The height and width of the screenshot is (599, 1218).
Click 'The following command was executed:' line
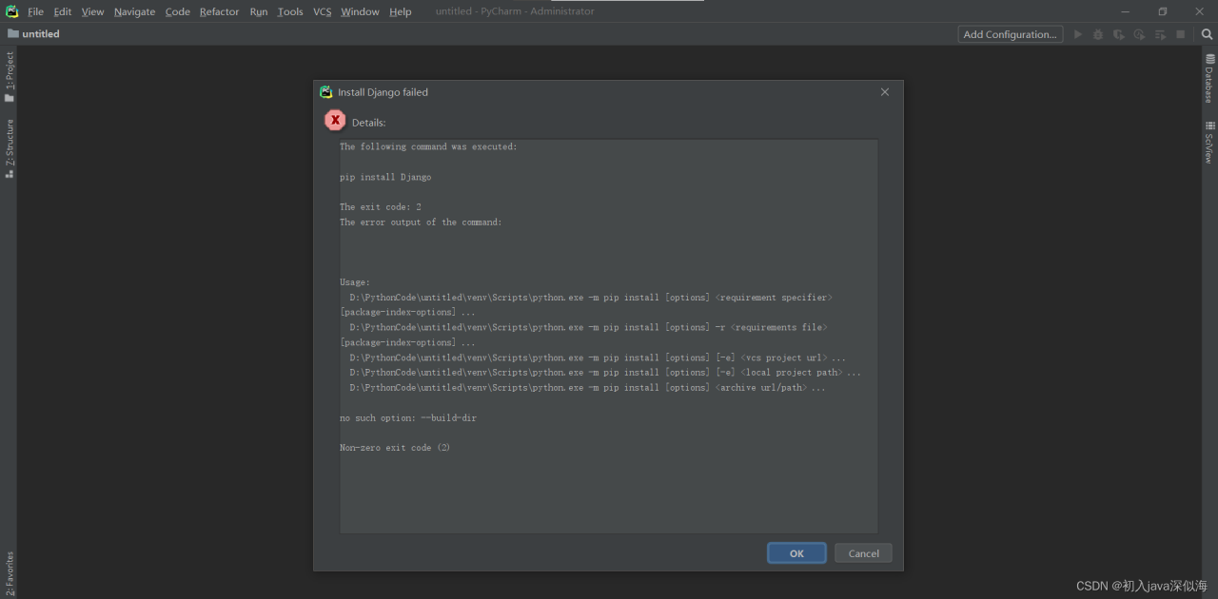point(428,147)
